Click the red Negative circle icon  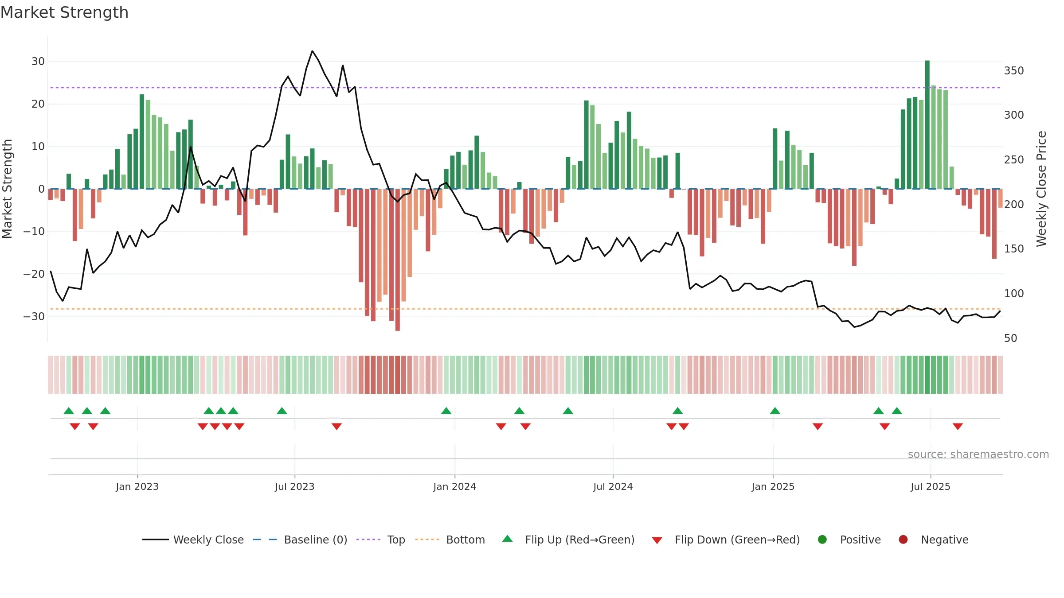[x=903, y=540]
